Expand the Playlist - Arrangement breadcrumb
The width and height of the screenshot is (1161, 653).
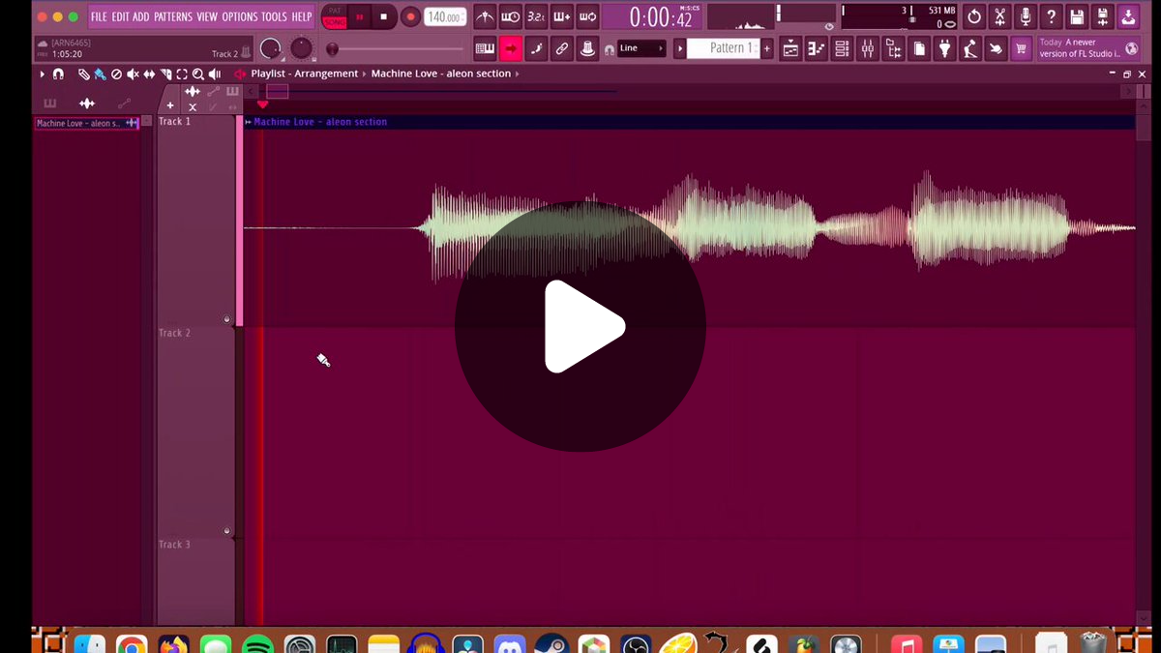[304, 74]
